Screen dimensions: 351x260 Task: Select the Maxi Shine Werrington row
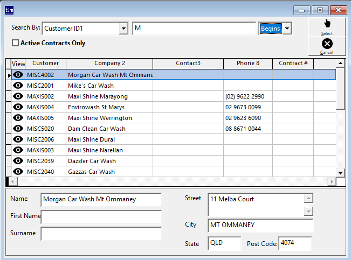coord(100,118)
